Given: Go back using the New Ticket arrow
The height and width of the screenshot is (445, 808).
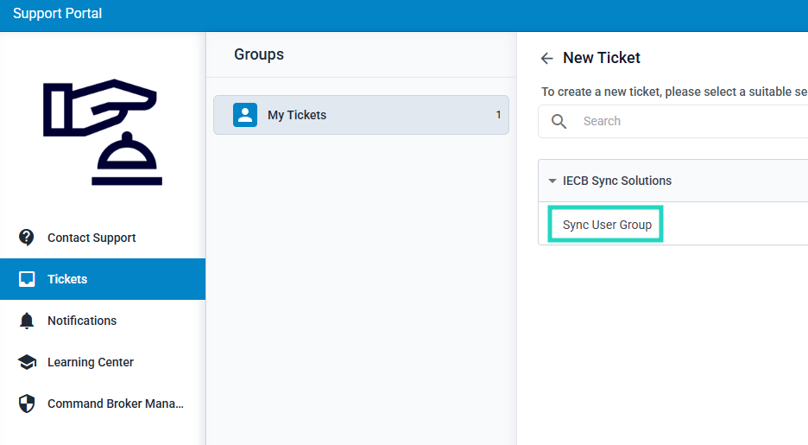Looking at the screenshot, I should [x=546, y=59].
